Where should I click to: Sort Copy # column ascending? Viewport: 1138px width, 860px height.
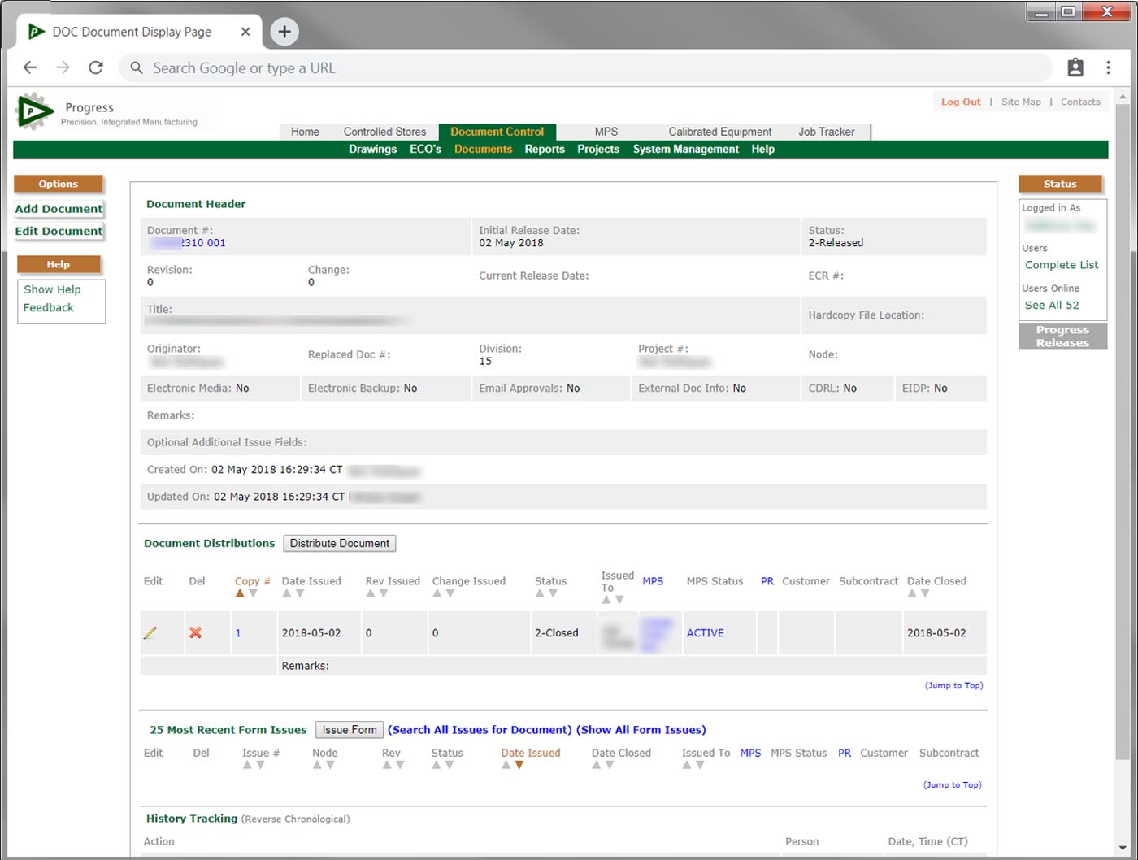[240, 593]
